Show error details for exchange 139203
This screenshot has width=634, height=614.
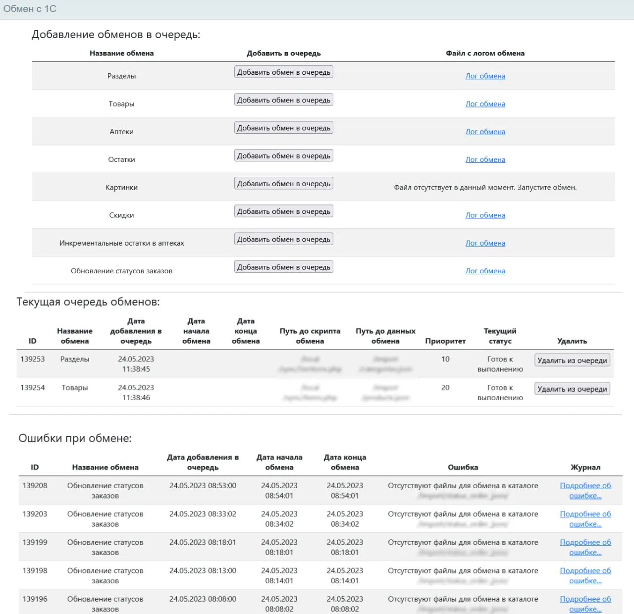585,519
